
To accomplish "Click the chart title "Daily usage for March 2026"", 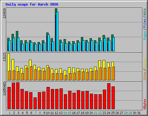I will [32, 5].
